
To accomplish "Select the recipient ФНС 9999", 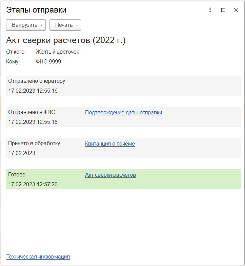I will point(48,62).
